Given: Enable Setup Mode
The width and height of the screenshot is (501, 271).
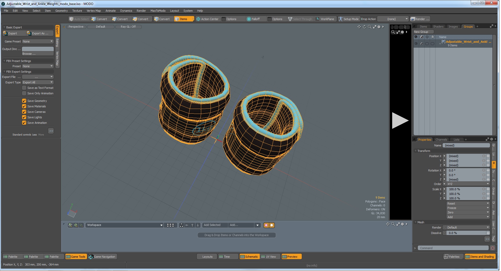Looking at the screenshot, I should click(349, 19).
